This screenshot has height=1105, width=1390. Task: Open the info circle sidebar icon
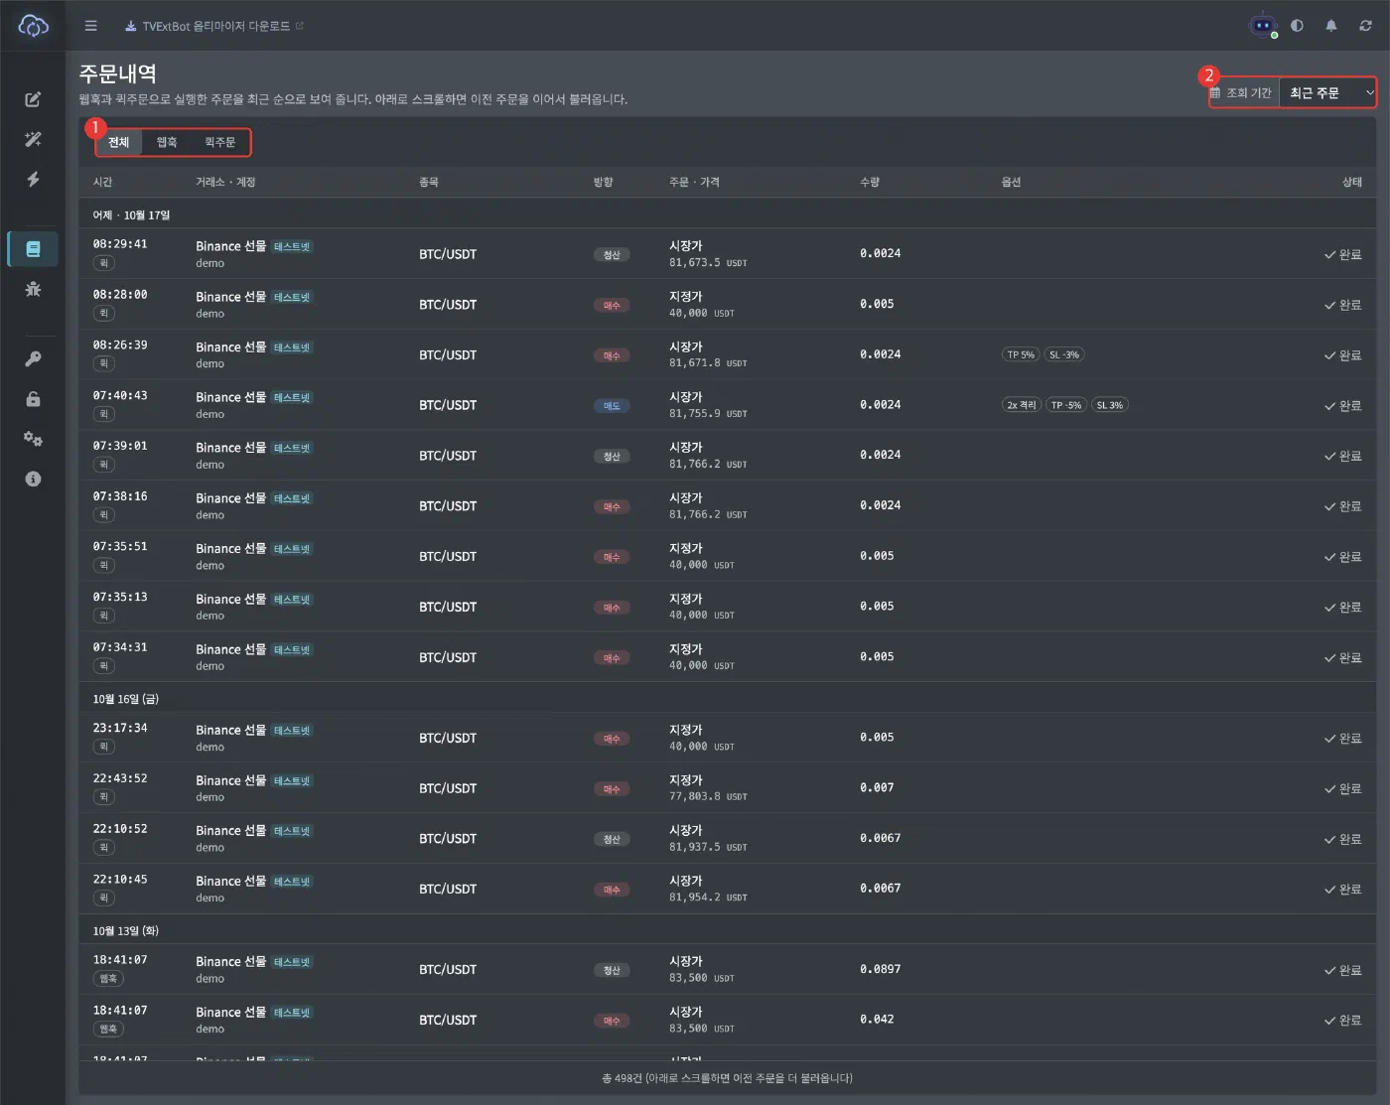(x=33, y=479)
